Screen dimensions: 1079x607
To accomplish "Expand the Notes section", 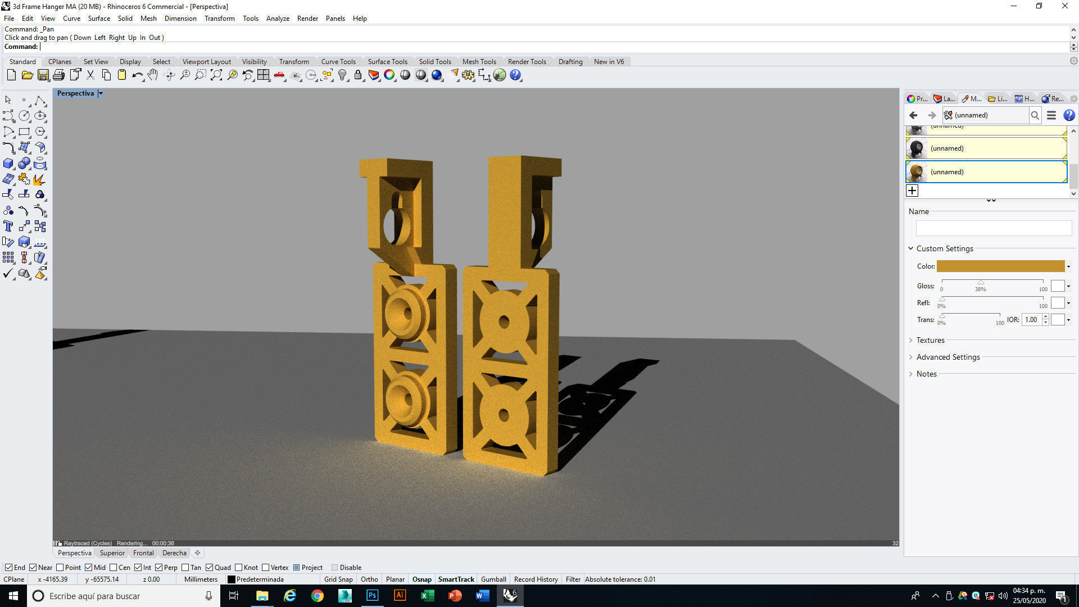I will click(x=910, y=374).
